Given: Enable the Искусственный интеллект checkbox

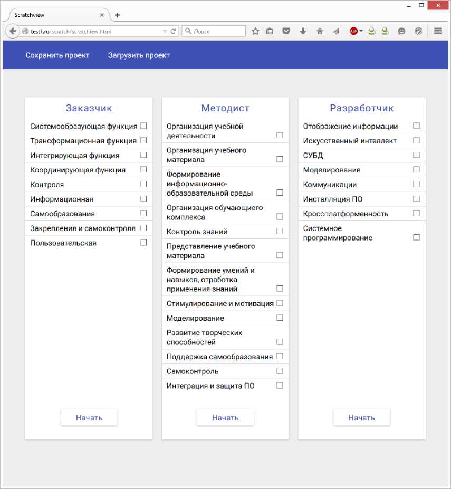Looking at the screenshot, I should click(x=416, y=141).
